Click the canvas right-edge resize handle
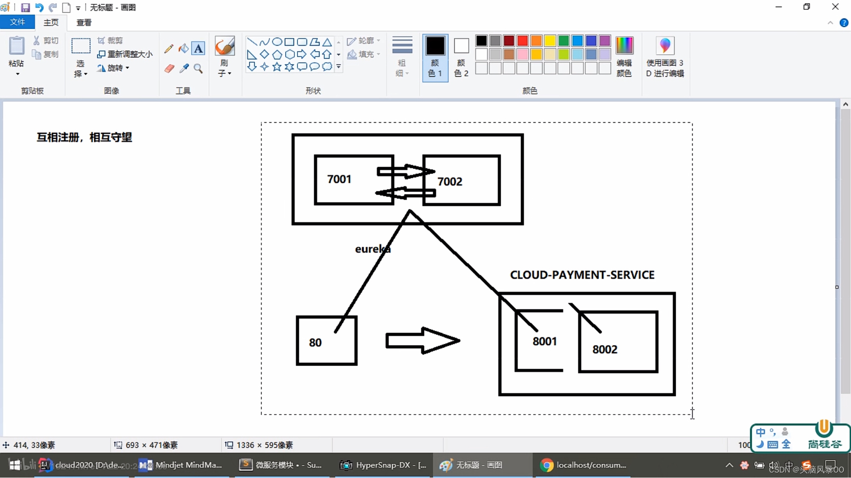The image size is (851, 478). point(837,287)
